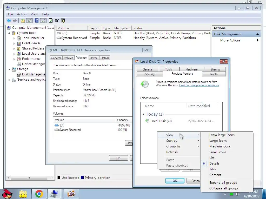Click the Shared Folders icon in tree

pos(18,49)
